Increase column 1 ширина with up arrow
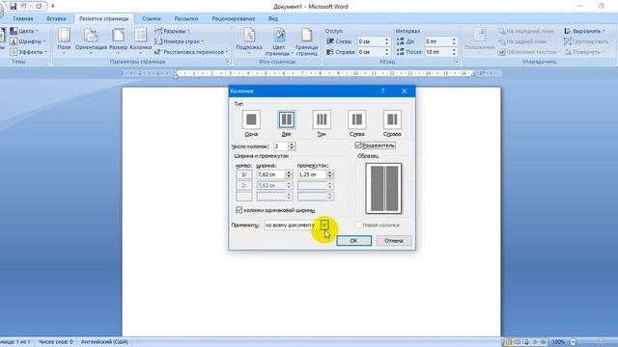This screenshot has height=347, width=618. point(289,173)
